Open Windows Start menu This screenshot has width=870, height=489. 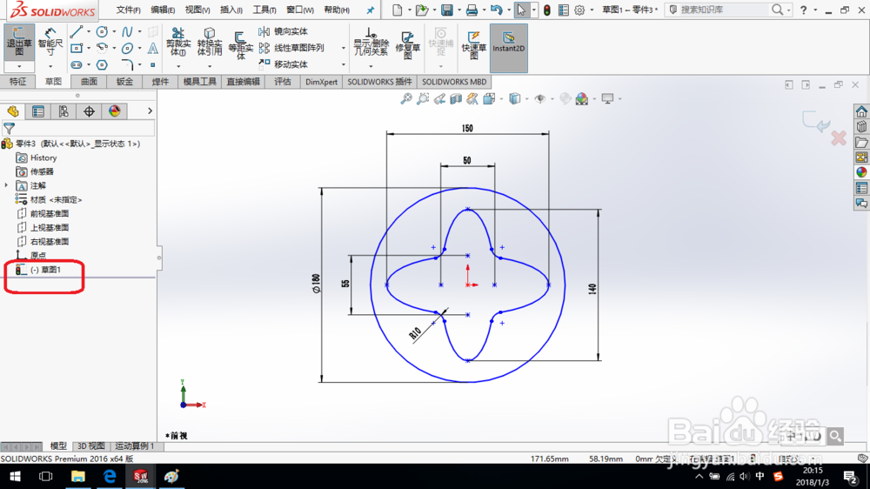pyautogui.click(x=15, y=476)
